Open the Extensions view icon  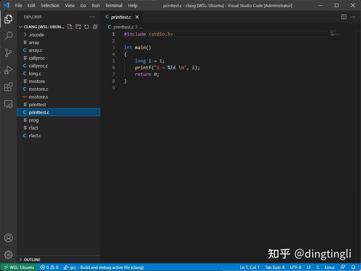click(8, 87)
